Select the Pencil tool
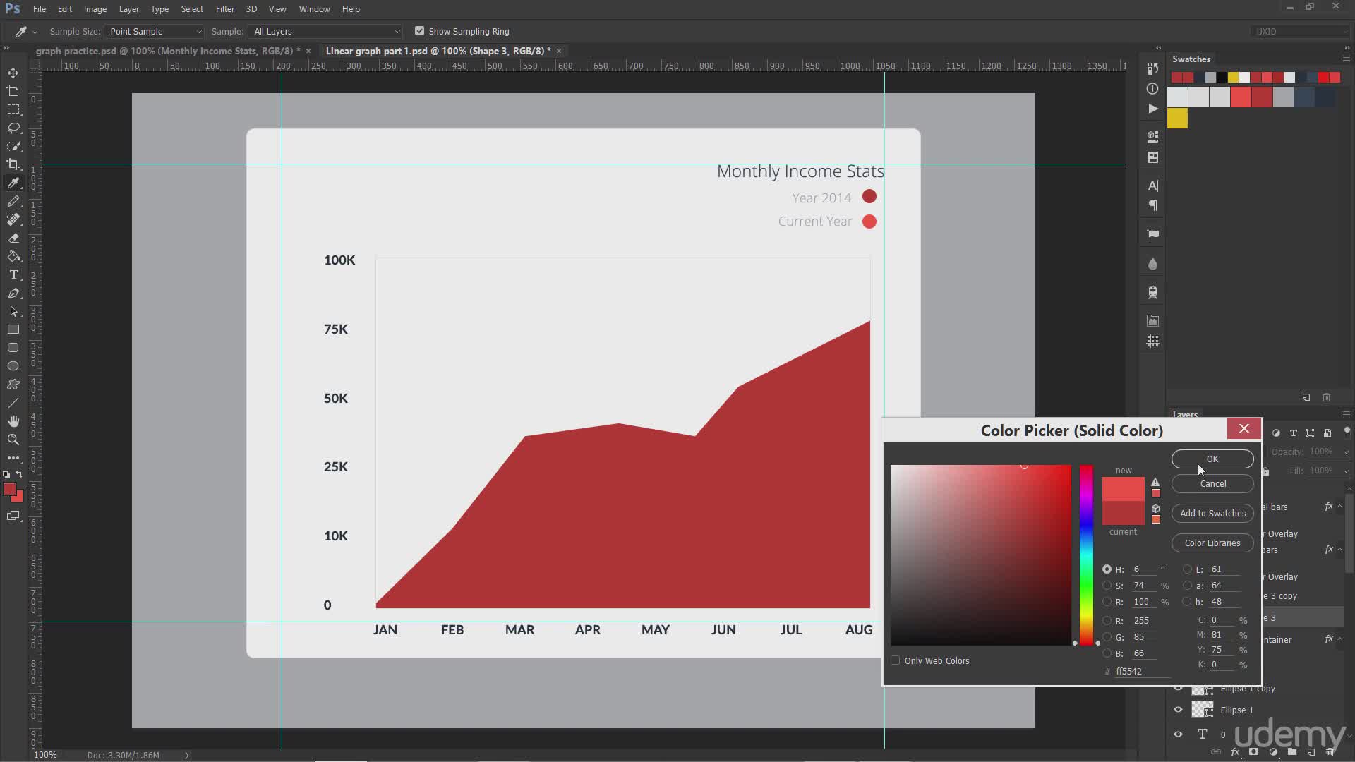 click(13, 201)
